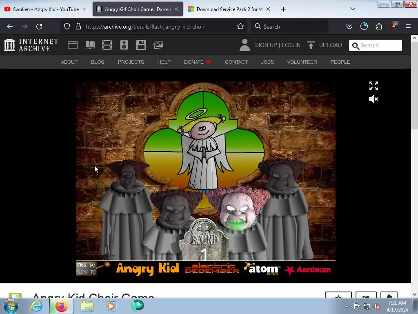
Task: Open the CONTACT menu item
Action: pos(236,62)
